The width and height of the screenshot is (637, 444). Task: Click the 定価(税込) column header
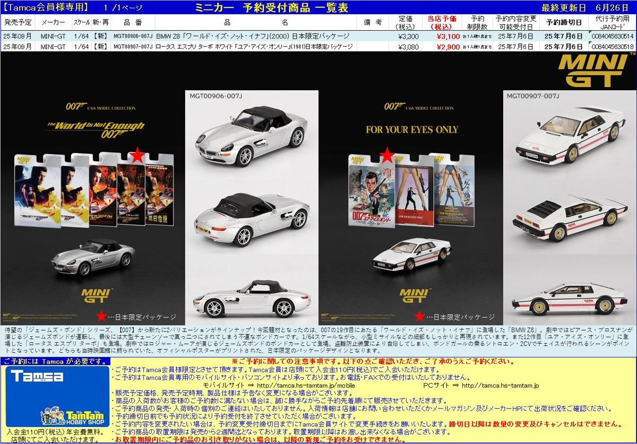coord(405,23)
